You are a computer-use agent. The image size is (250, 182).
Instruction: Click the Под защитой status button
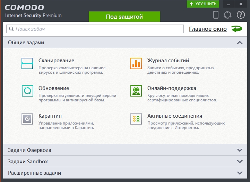pyautogui.click(x=124, y=17)
